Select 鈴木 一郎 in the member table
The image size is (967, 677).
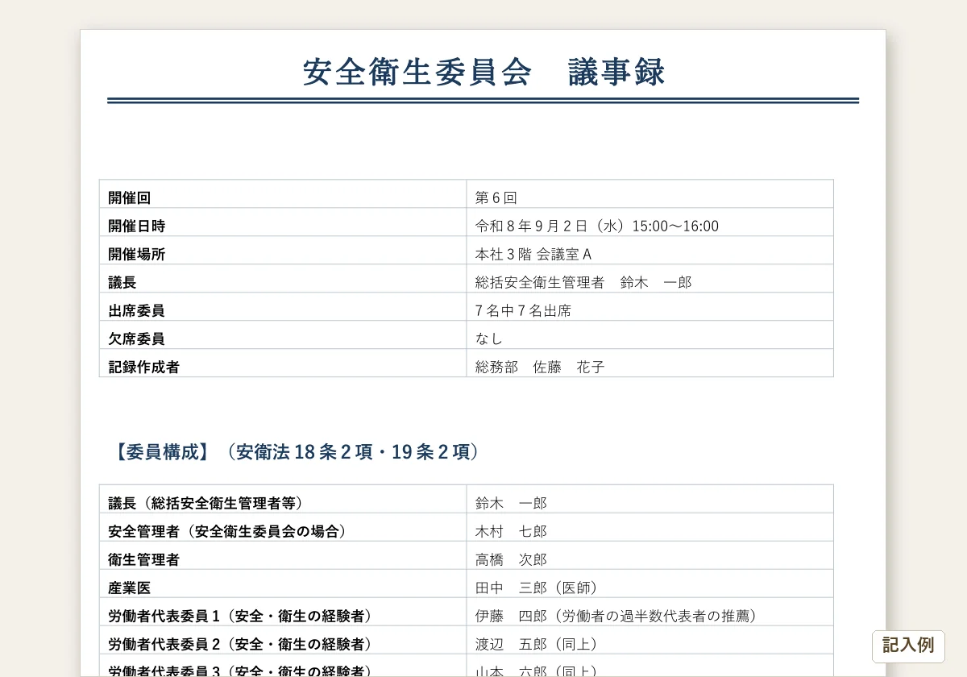pyautogui.click(x=511, y=503)
